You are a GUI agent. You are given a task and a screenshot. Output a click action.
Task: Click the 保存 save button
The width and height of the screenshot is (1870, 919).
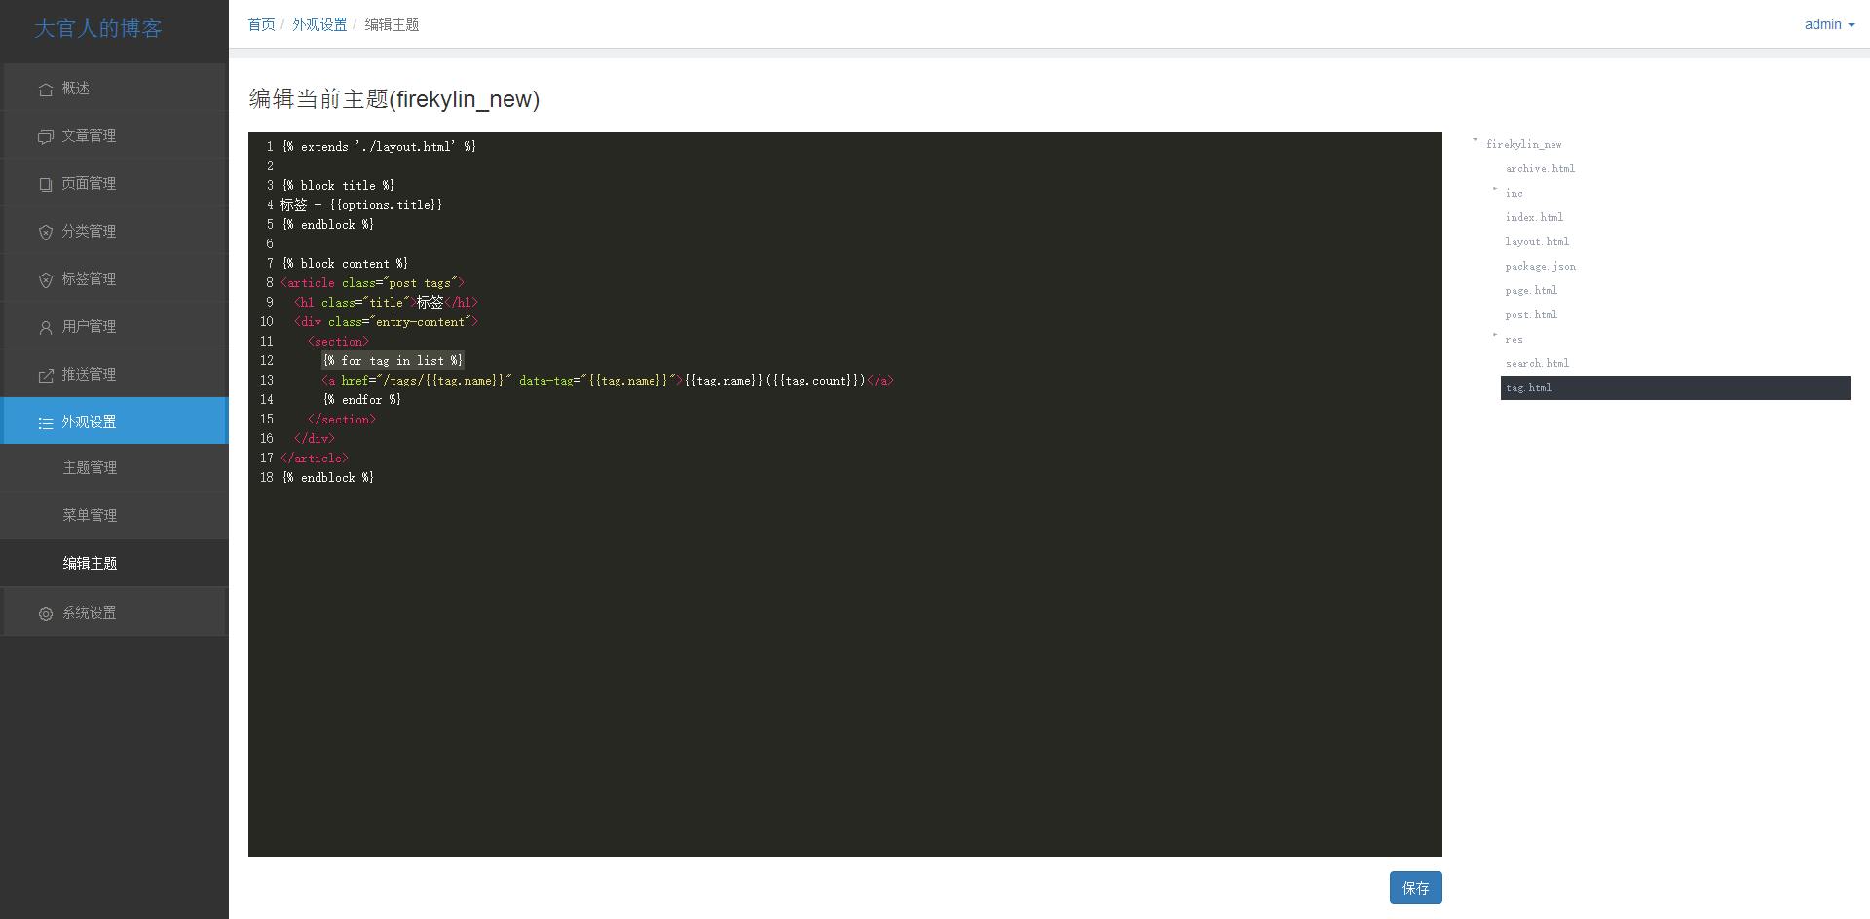(x=1415, y=888)
